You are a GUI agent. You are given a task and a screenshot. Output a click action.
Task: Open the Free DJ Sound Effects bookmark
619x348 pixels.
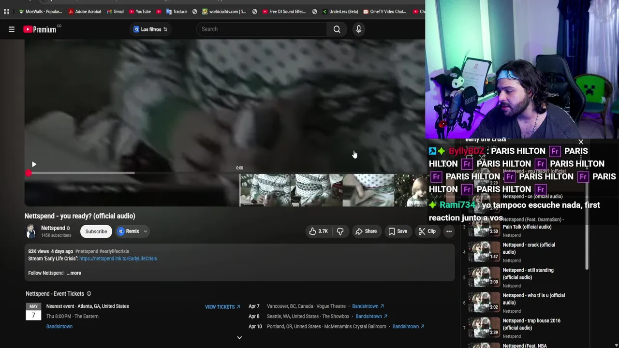(284, 12)
